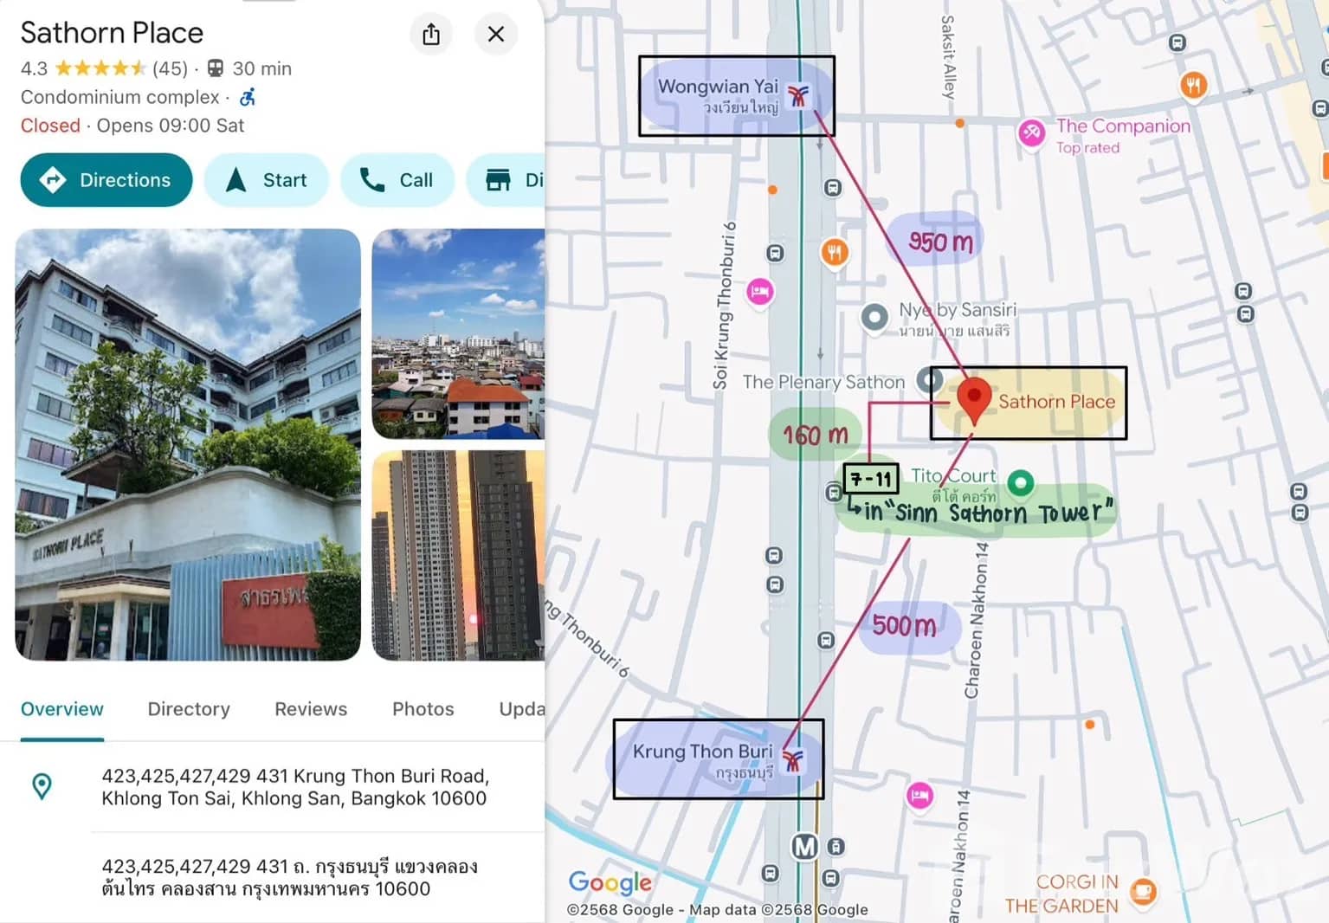The width and height of the screenshot is (1329, 923).
Task: Open the sunset high-rise towers photo
Action: (458, 555)
